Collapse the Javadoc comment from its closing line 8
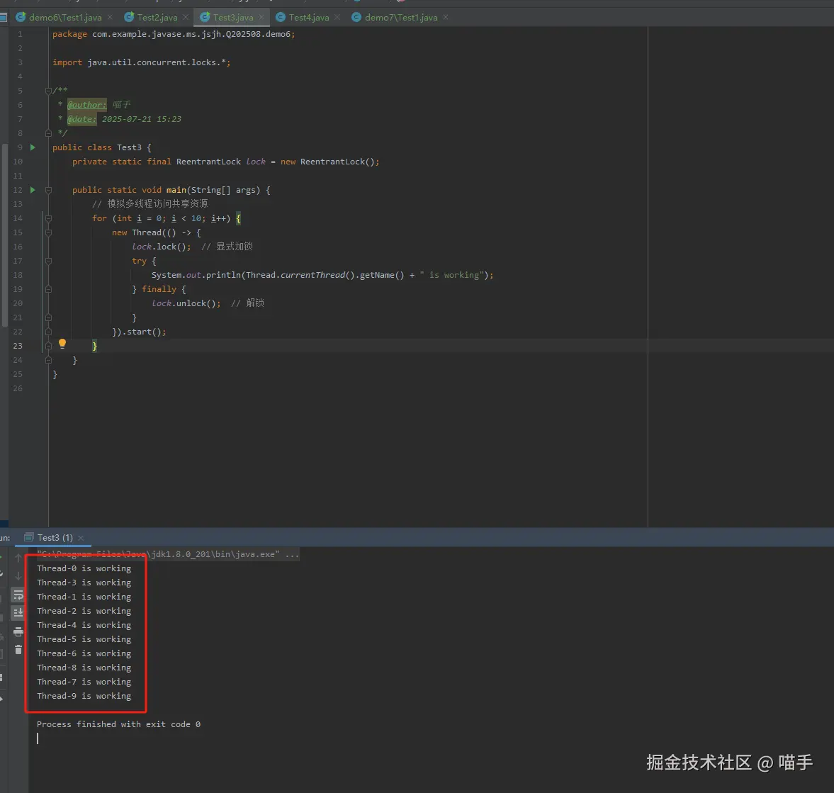This screenshot has width=834, height=793. click(x=48, y=133)
